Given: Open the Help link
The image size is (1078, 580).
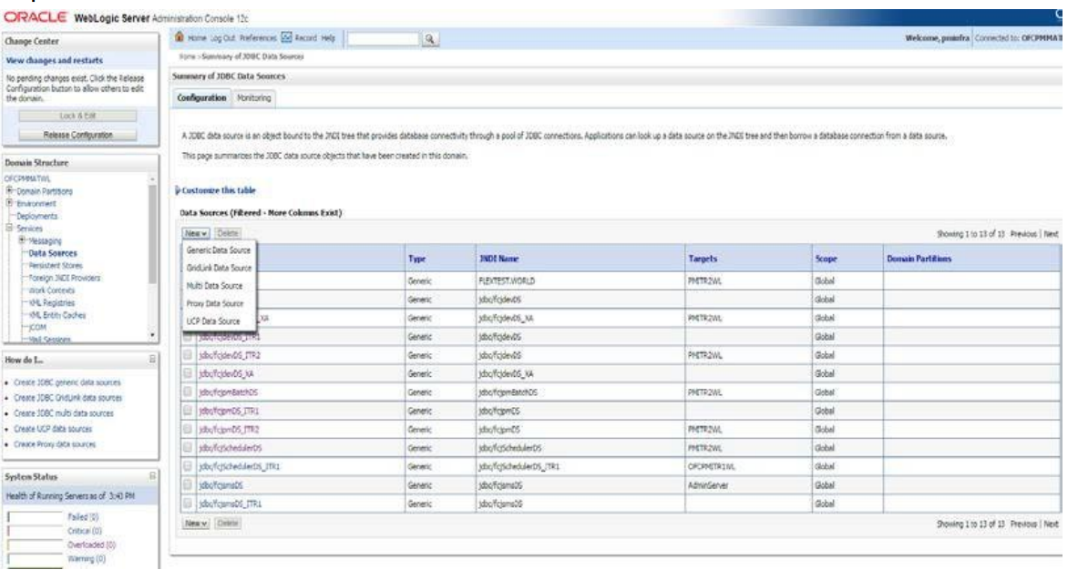Looking at the screenshot, I should [328, 38].
